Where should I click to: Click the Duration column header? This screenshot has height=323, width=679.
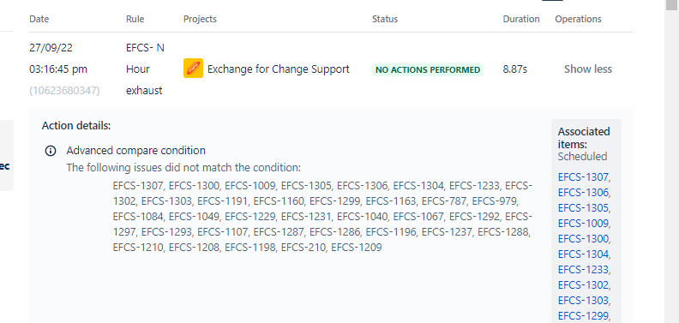pos(521,19)
